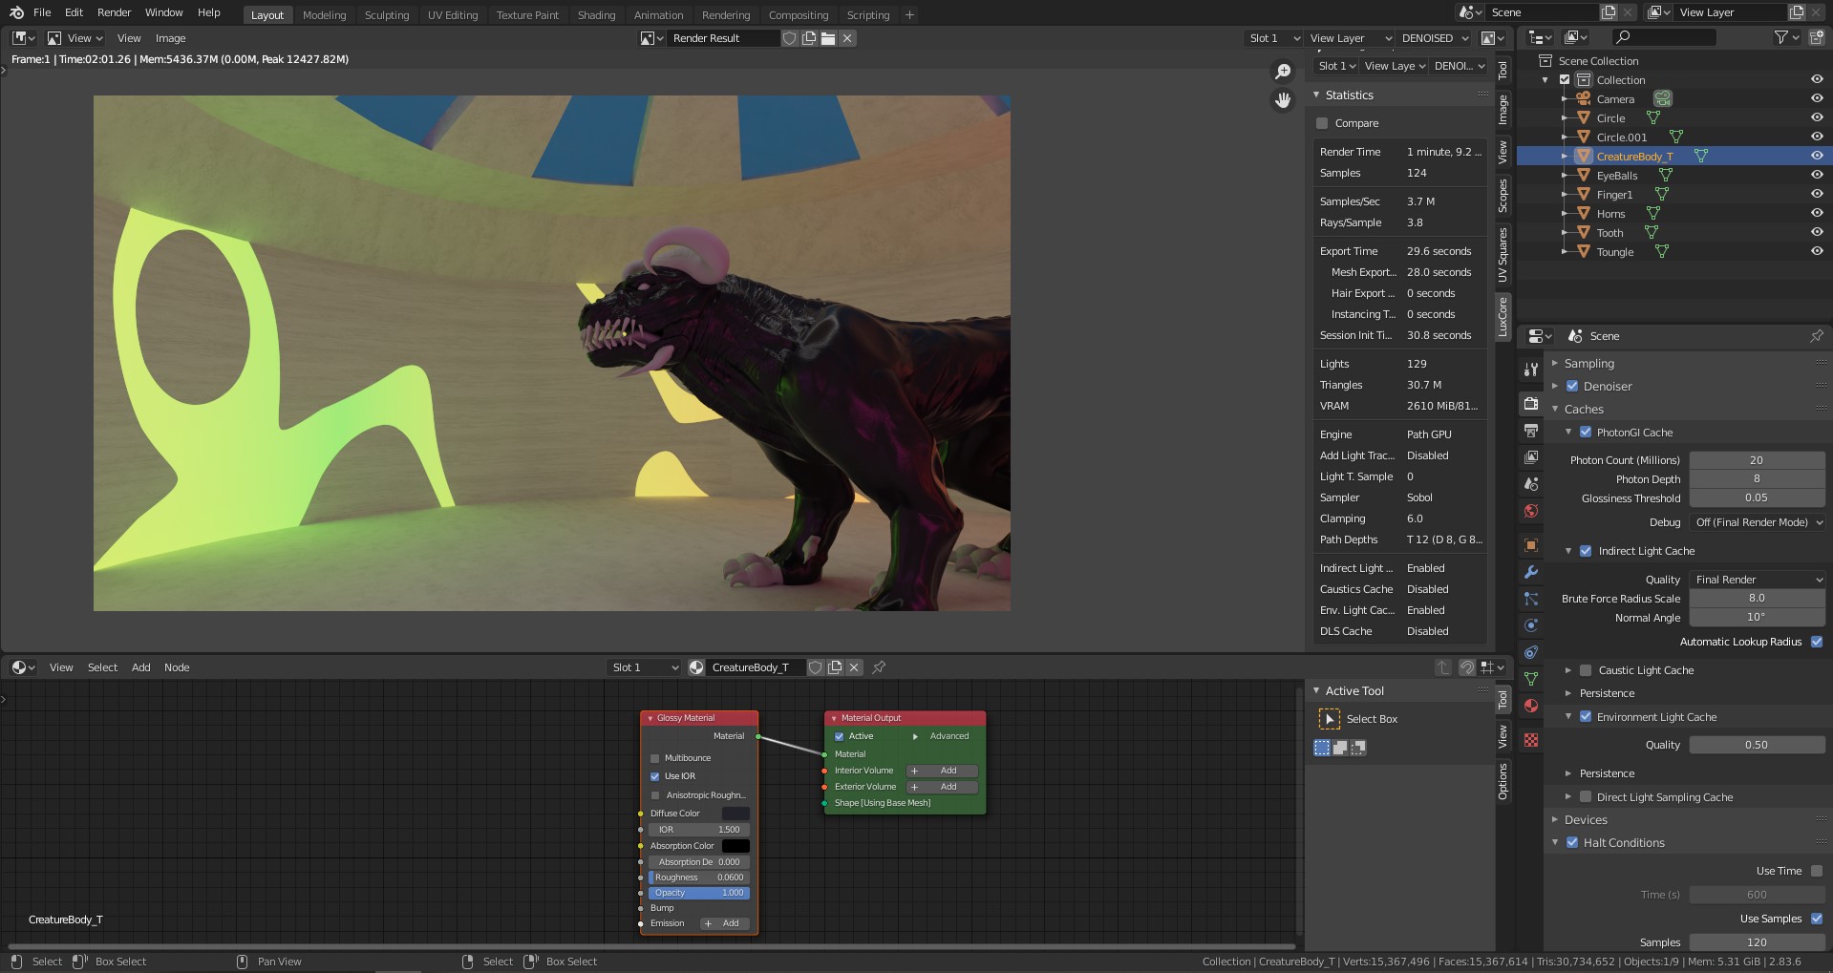Screen dimensions: 1833x973
Task: Click the Select Box tool icon
Action: (x=1329, y=719)
